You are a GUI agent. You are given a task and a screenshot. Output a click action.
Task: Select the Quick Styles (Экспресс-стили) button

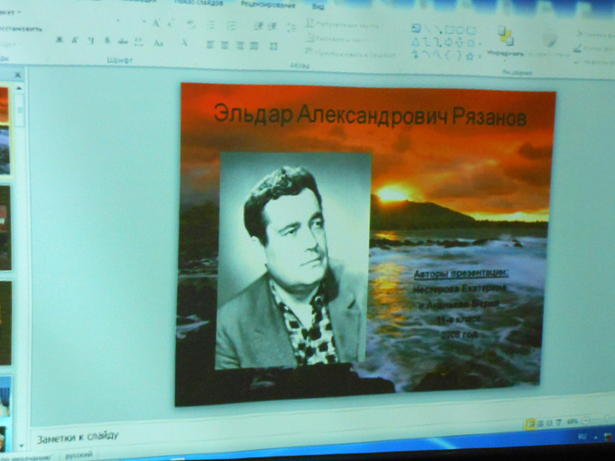tap(549, 40)
